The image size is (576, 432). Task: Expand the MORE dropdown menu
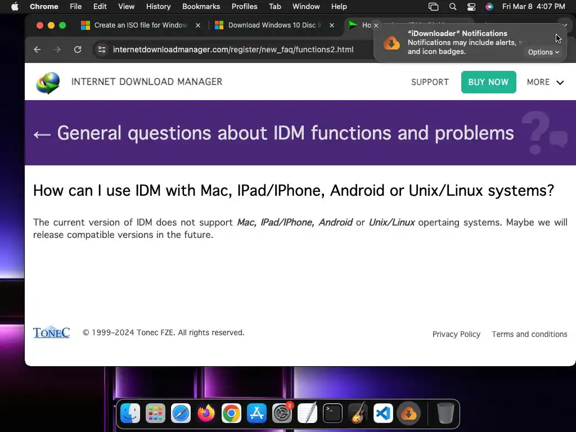click(x=545, y=82)
